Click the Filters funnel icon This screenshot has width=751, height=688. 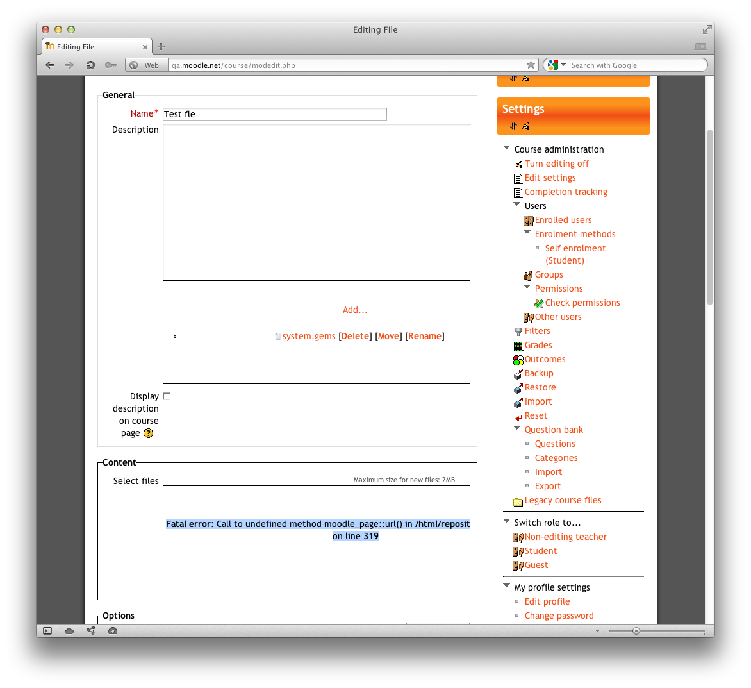(518, 331)
